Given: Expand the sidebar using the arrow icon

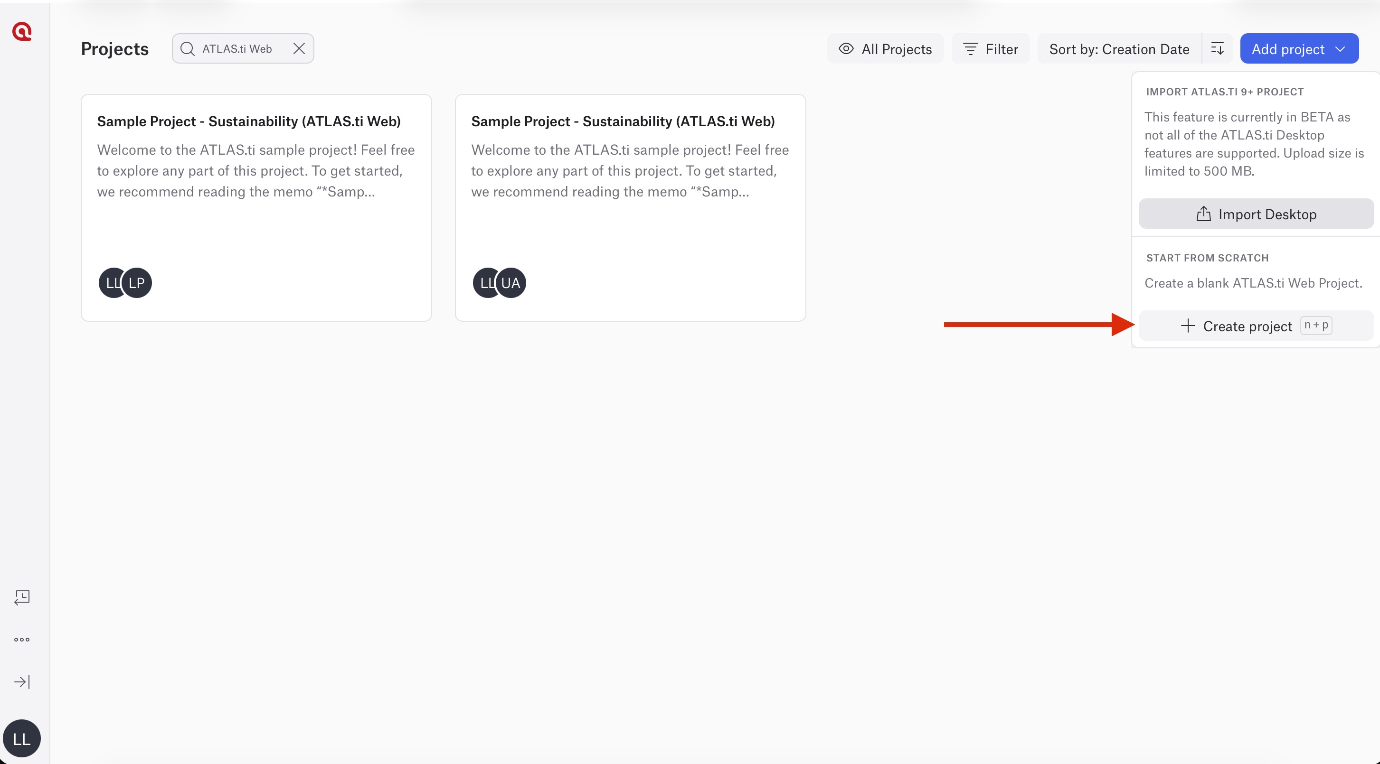Looking at the screenshot, I should pos(22,681).
